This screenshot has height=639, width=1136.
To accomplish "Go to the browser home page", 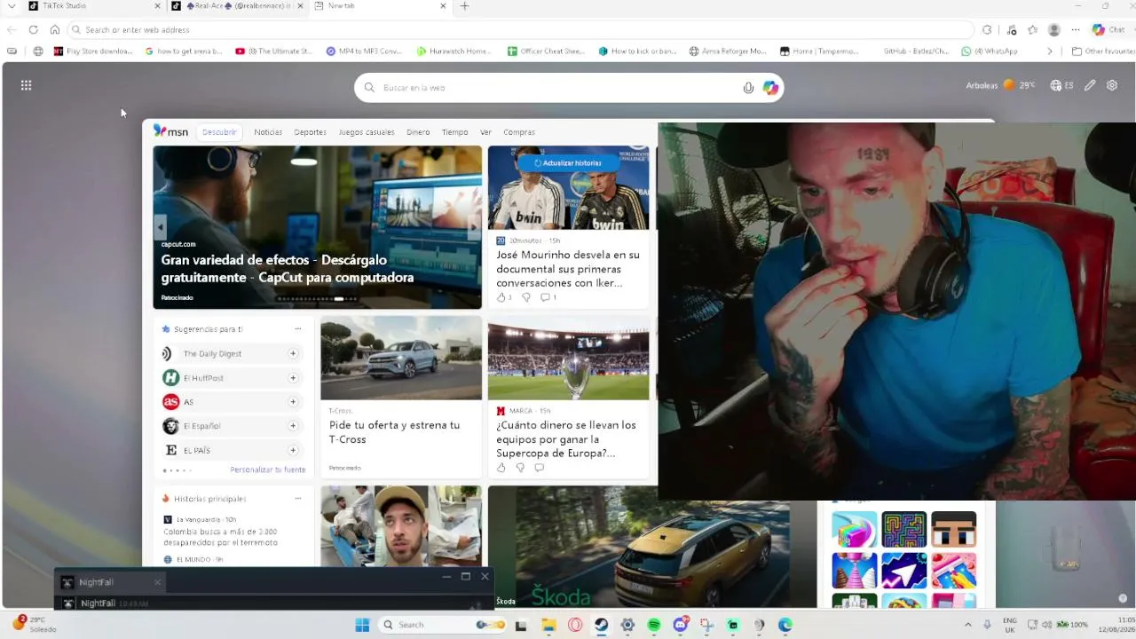I will point(55,29).
